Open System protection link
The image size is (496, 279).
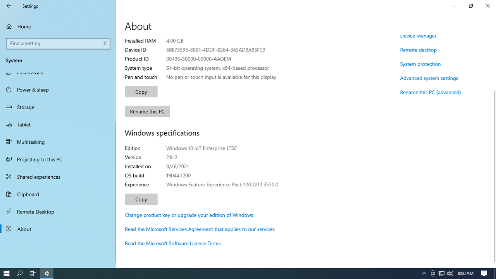[420, 64]
